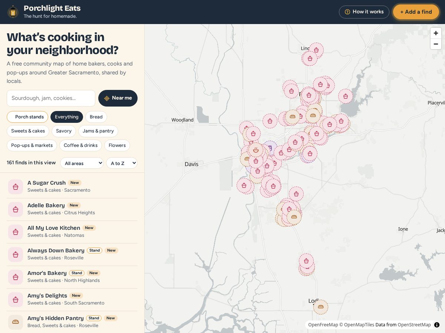Open the Amor's Bakery listing
This screenshot has height=333, width=445.
coord(72,277)
